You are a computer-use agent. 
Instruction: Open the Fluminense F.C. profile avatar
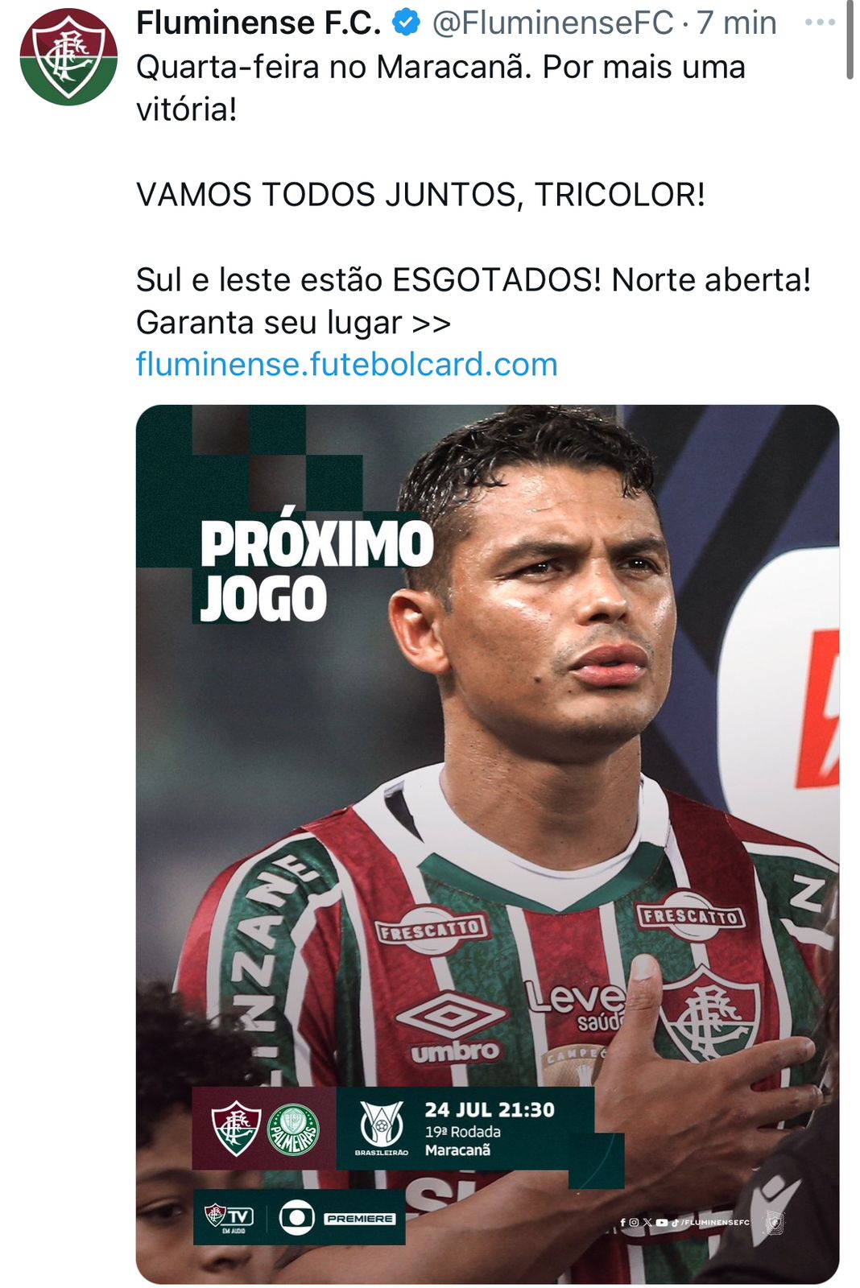(x=68, y=57)
